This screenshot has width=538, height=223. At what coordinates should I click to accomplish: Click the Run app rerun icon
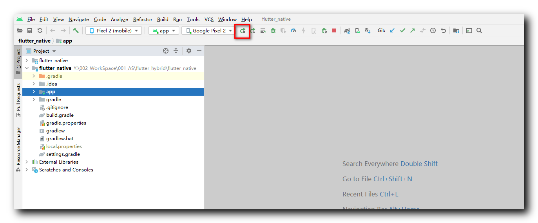pos(243,30)
